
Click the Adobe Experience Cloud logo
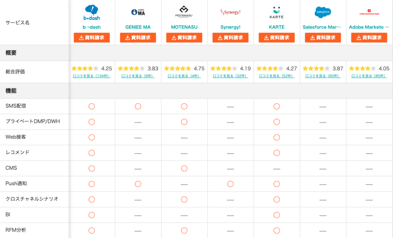pyautogui.click(x=369, y=12)
